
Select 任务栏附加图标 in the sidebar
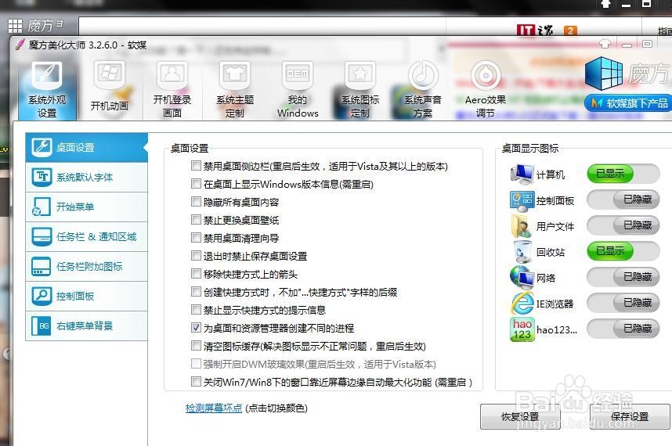[86, 266]
